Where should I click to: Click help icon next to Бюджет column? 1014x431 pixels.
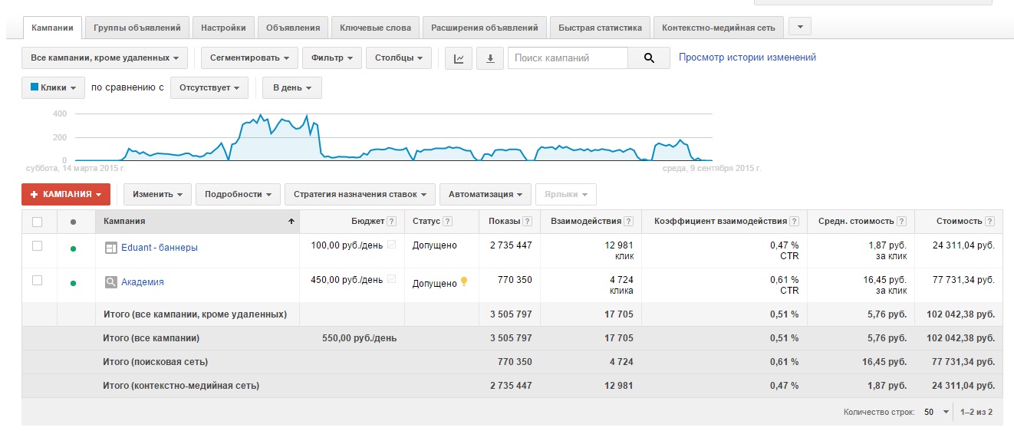point(392,222)
